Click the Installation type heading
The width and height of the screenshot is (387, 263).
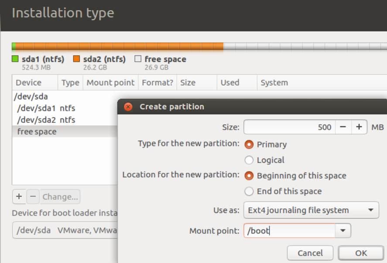63,13
